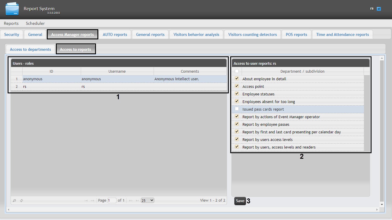
Task: Switch to the Security tab
Action: coord(12,34)
